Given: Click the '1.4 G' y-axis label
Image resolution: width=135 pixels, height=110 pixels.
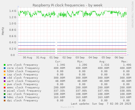Looking at the screenshot, I should [x=13, y=11].
